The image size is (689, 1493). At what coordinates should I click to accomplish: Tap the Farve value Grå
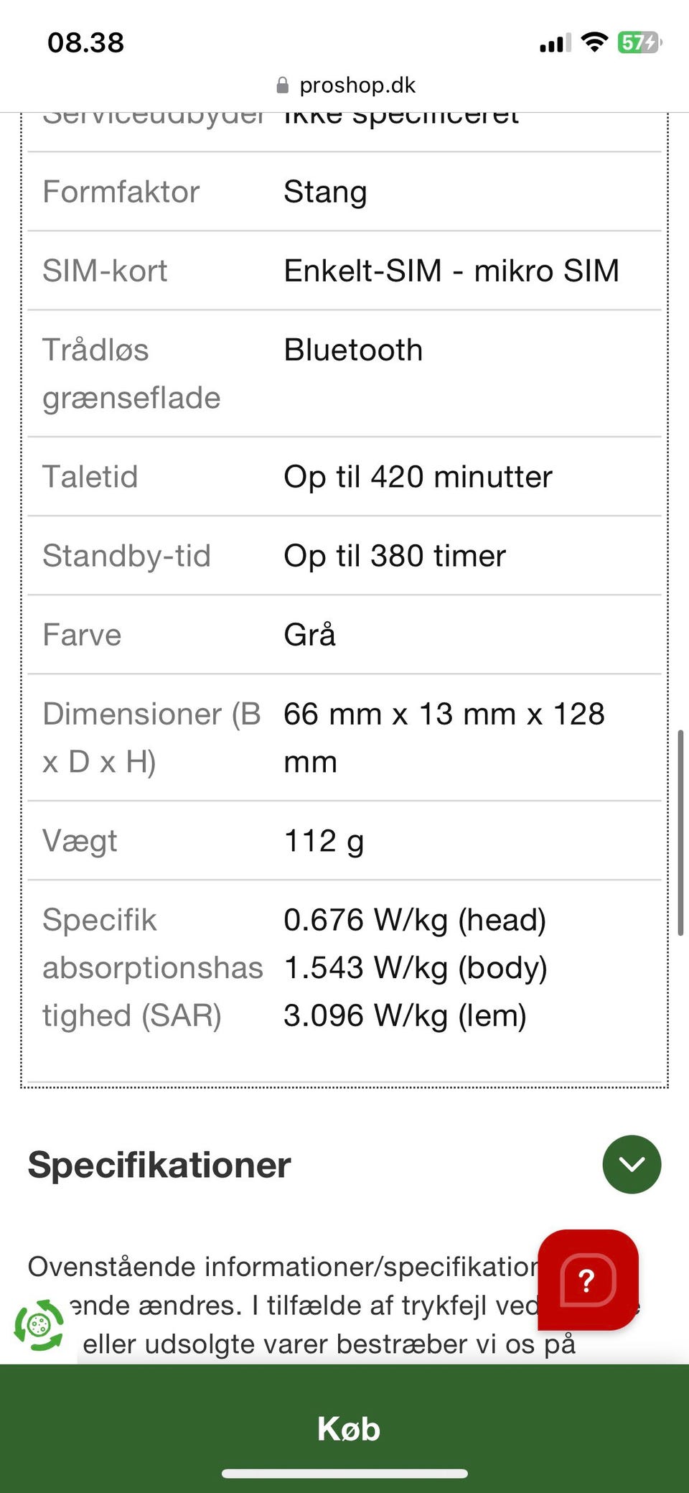pos(309,635)
